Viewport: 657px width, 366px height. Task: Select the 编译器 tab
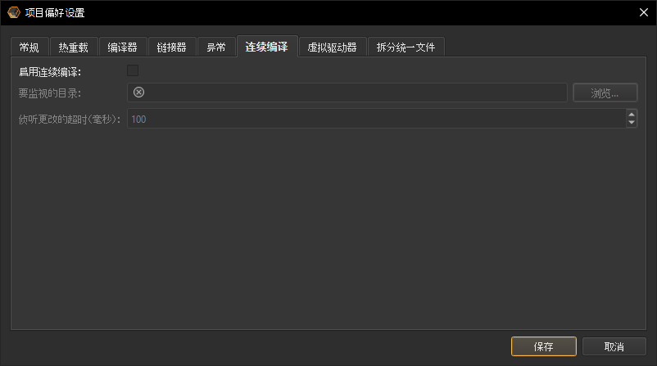point(123,47)
